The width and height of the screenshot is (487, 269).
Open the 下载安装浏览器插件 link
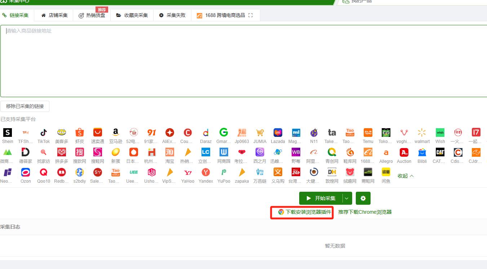[x=305, y=212]
